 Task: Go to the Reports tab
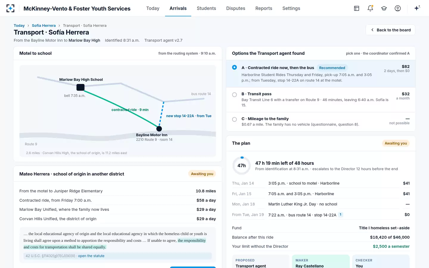click(264, 8)
